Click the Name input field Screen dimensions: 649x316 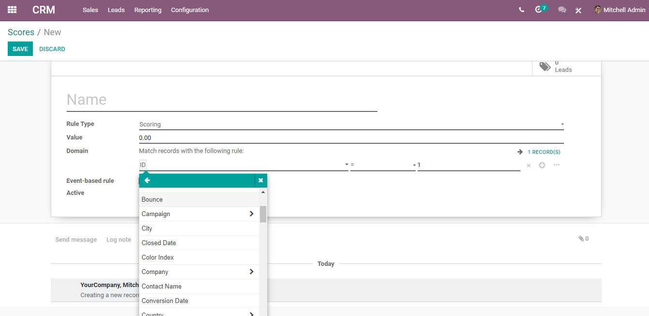click(x=222, y=100)
